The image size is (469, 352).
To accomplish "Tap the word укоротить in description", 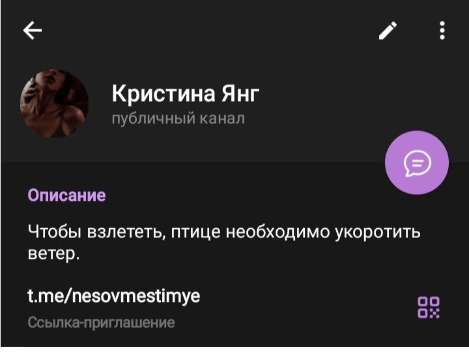I will pos(377,232).
